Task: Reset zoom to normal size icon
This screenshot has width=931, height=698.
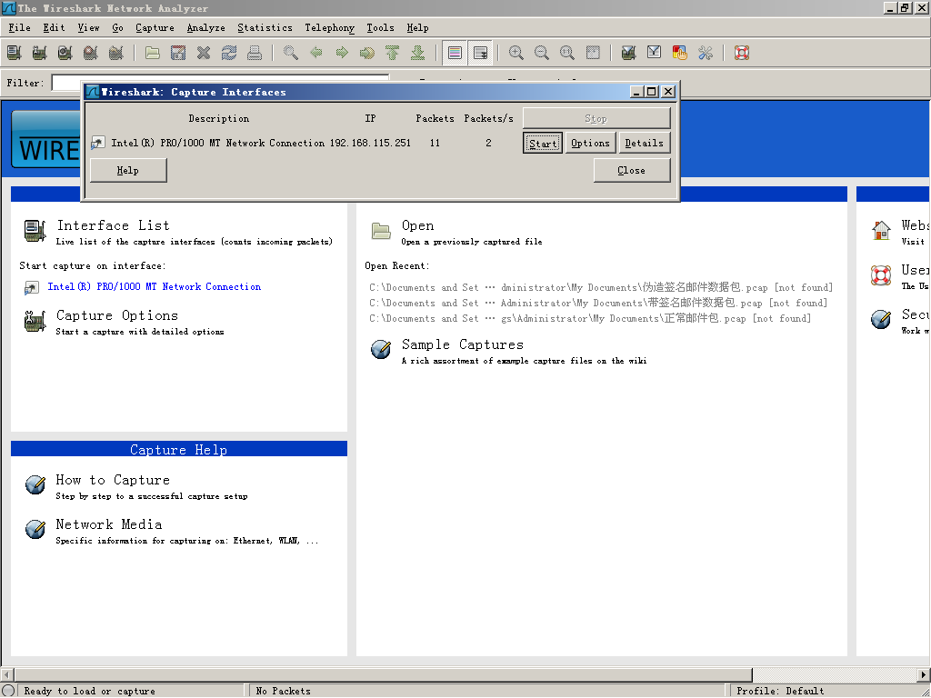Action: click(567, 53)
